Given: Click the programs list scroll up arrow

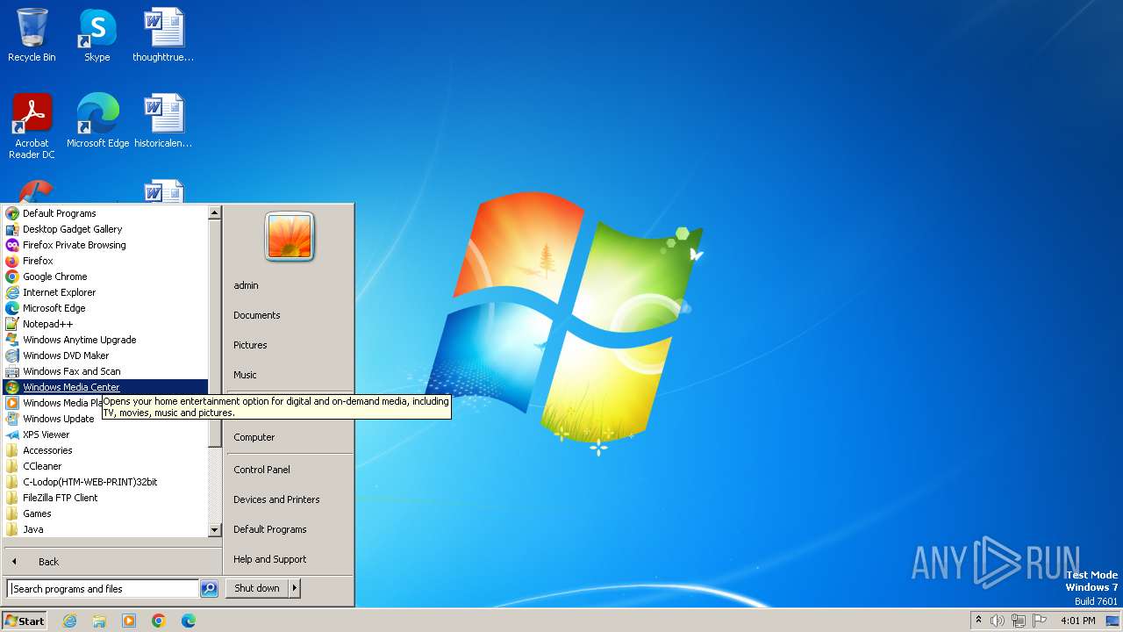Looking at the screenshot, I should [214, 212].
